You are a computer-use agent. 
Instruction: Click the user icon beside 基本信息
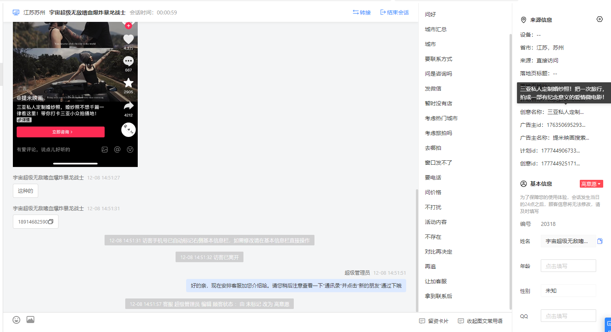pos(524,184)
